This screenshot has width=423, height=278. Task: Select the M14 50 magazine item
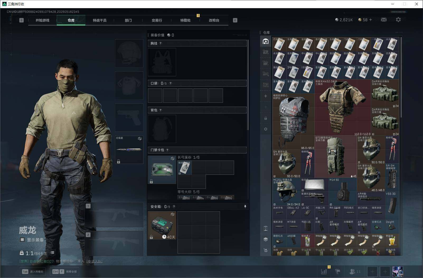(342, 192)
